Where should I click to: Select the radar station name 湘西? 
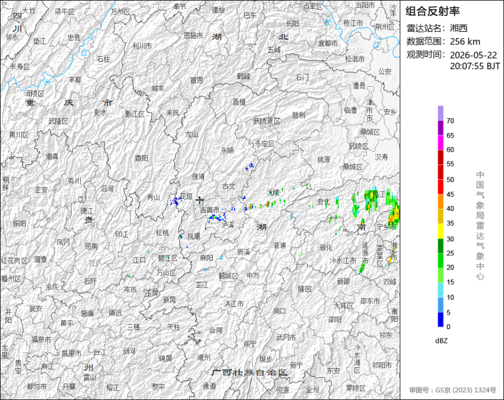tap(459, 28)
